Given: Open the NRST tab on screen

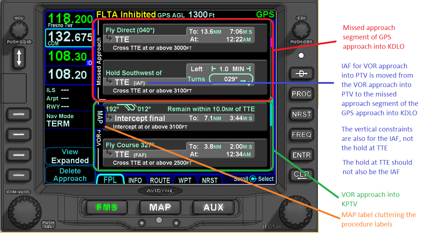Looking at the screenshot, I should [210, 180].
